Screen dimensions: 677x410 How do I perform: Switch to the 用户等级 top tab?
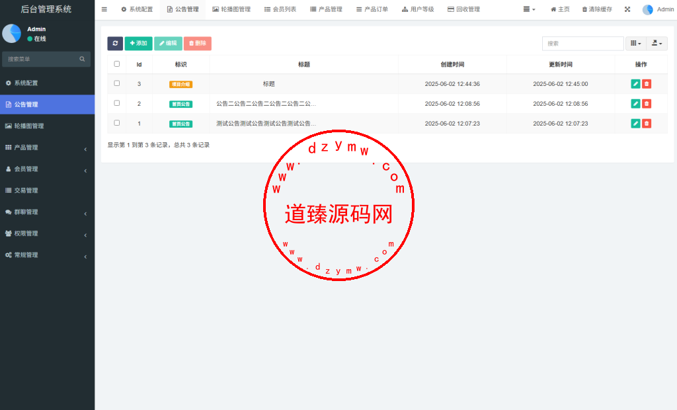click(x=418, y=9)
